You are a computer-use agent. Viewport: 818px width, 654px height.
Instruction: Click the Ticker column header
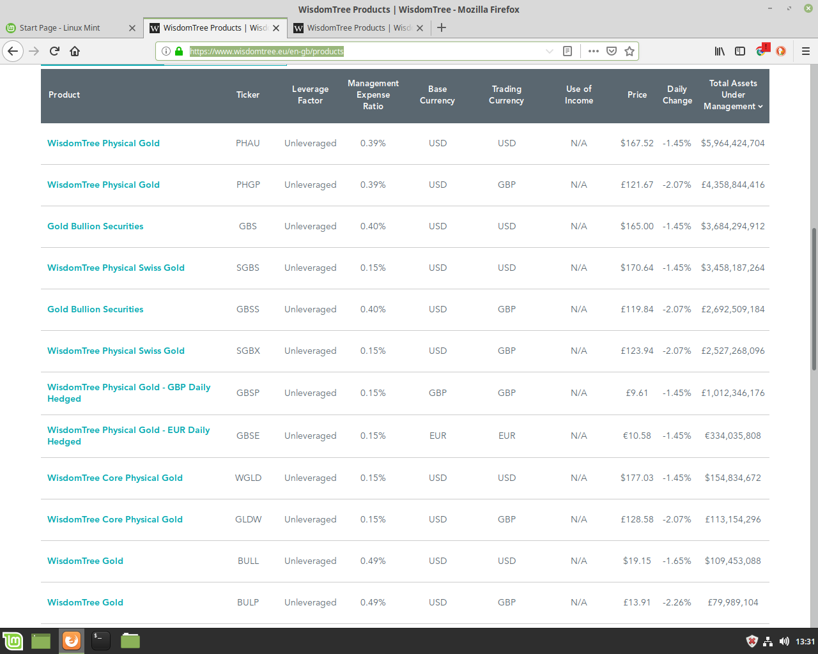[x=248, y=95]
